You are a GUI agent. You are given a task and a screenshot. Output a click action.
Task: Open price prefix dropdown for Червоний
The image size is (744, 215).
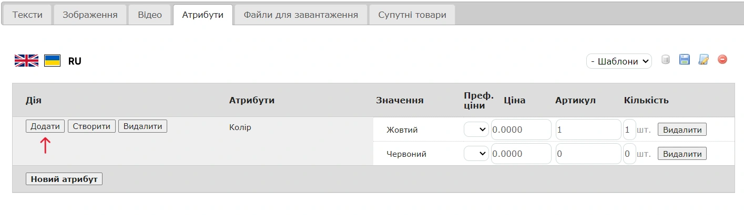point(476,154)
